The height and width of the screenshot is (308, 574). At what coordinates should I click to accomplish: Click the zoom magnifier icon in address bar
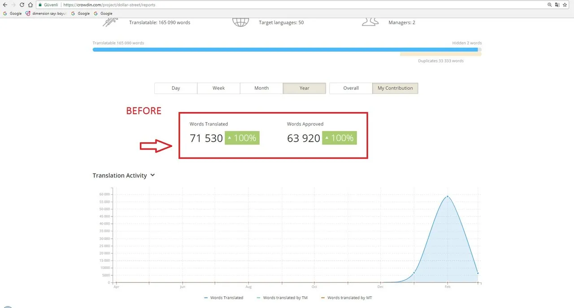[x=550, y=5]
